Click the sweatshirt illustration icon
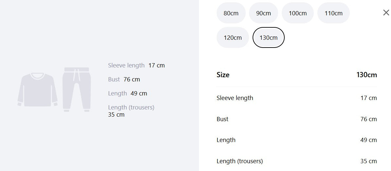Image resolution: width=391 pixels, height=171 pixels. 37,90
